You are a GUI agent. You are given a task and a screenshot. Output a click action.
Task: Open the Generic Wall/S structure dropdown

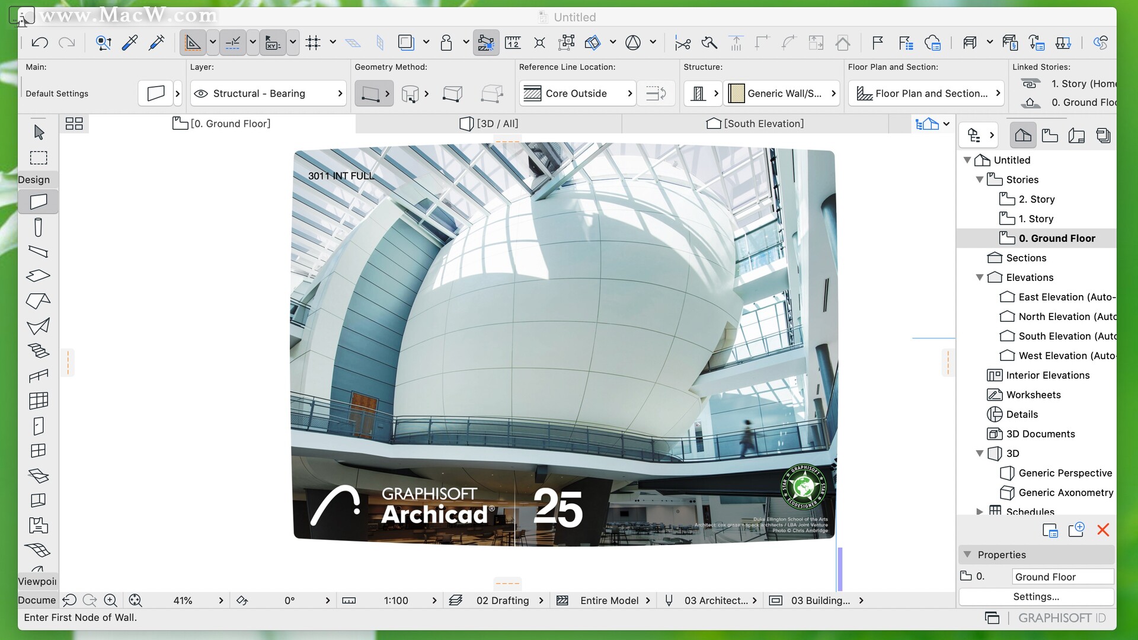tap(833, 93)
